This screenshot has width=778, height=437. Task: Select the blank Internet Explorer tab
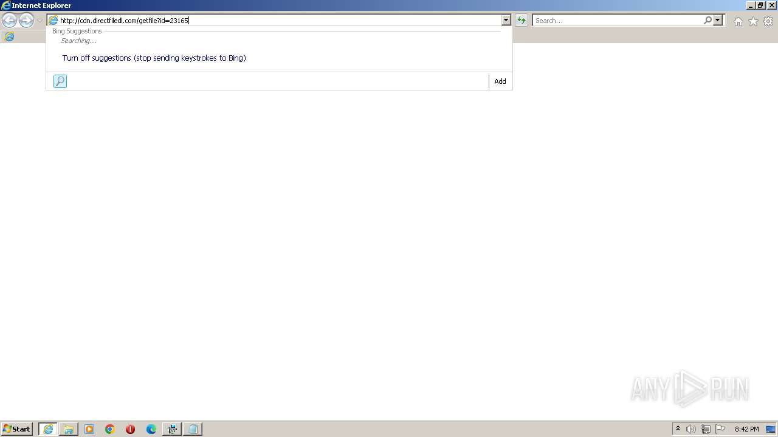coord(10,36)
